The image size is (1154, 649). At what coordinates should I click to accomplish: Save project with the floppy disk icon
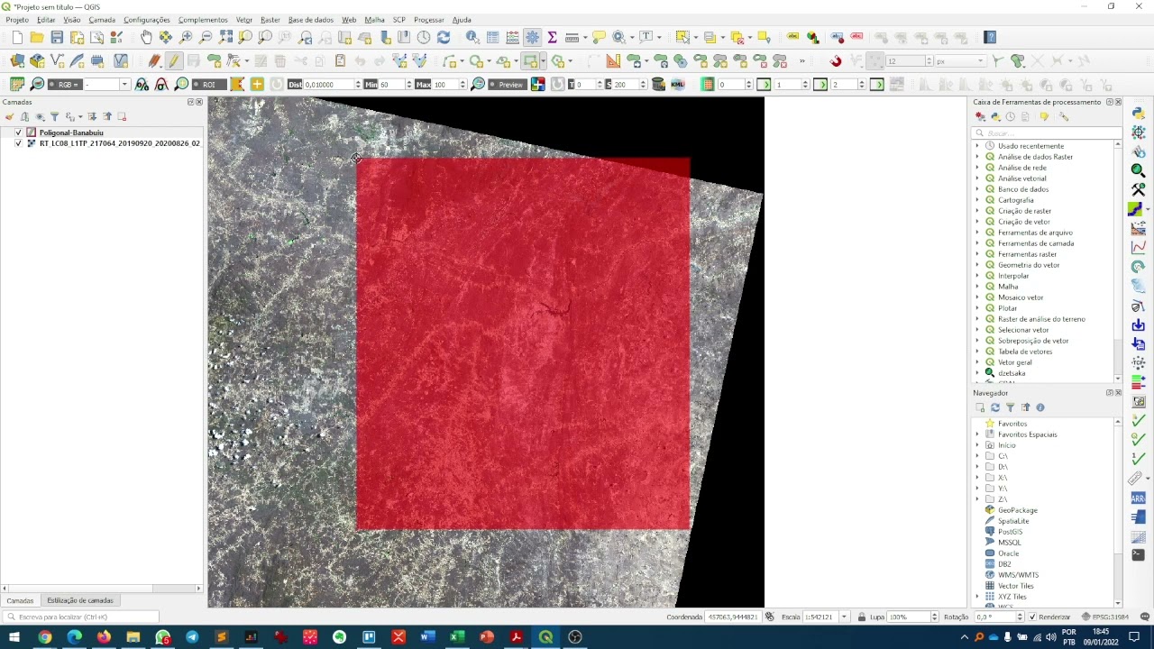57,37
